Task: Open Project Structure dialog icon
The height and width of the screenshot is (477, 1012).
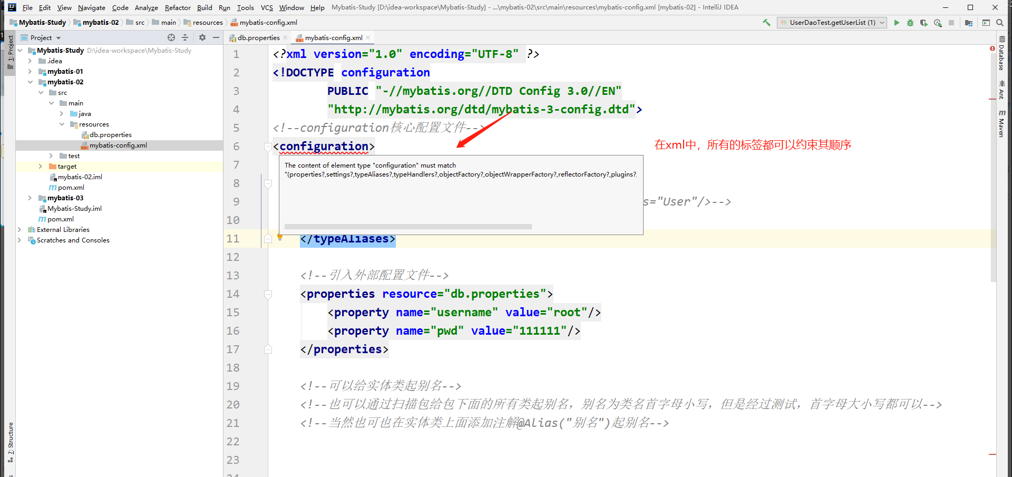Action: coord(969,23)
